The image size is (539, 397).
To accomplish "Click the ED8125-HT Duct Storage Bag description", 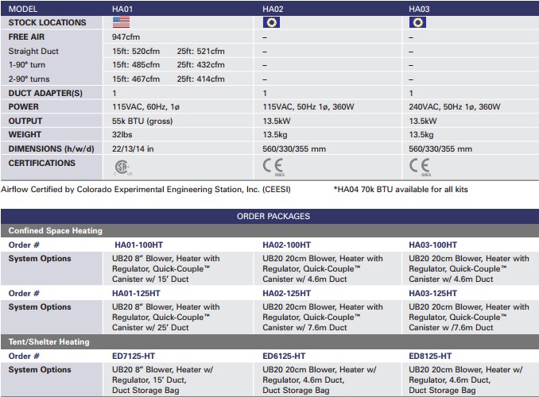I will [465, 380].
